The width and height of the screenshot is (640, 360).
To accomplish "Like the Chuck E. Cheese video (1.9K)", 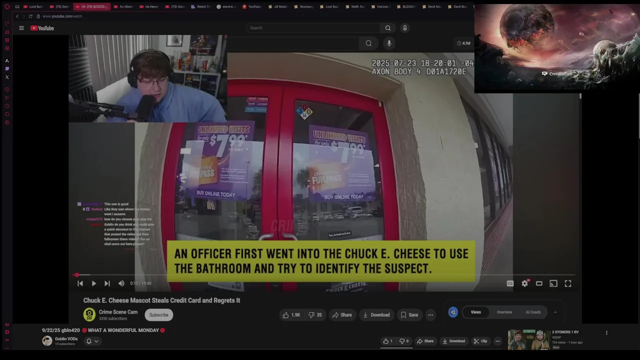I will 291,315.
